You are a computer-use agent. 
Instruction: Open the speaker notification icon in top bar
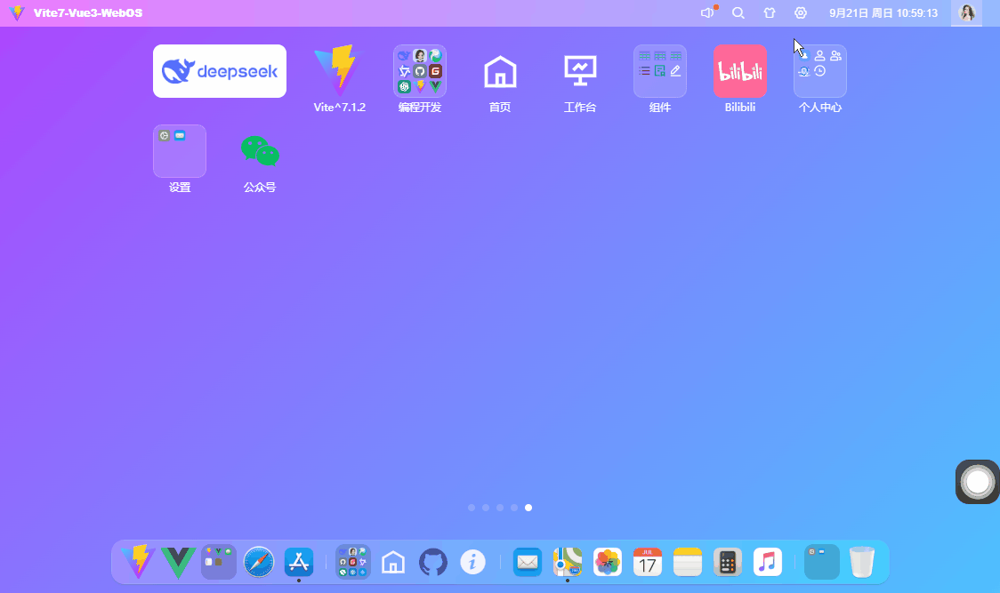click(x=707, y=12)
